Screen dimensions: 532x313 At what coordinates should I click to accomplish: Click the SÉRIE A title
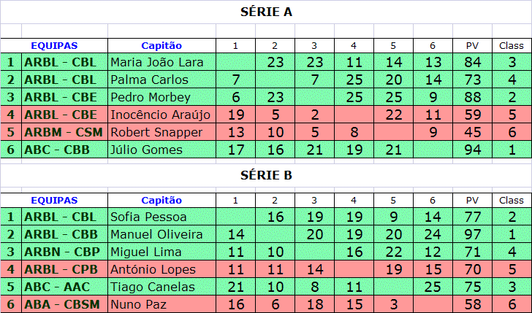click(x=266, y=12)
